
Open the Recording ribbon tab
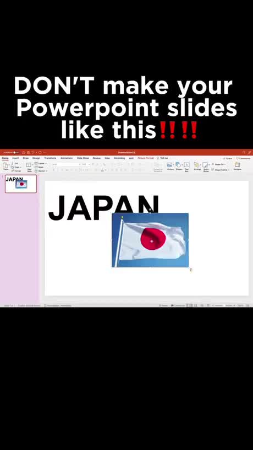(119, 158)
